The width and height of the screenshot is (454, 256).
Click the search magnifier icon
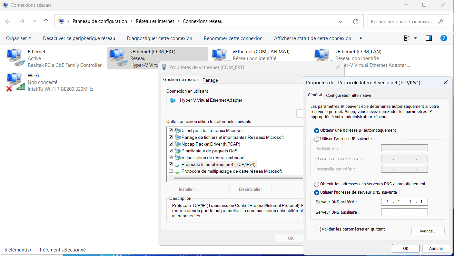click(x=440, y=21)
